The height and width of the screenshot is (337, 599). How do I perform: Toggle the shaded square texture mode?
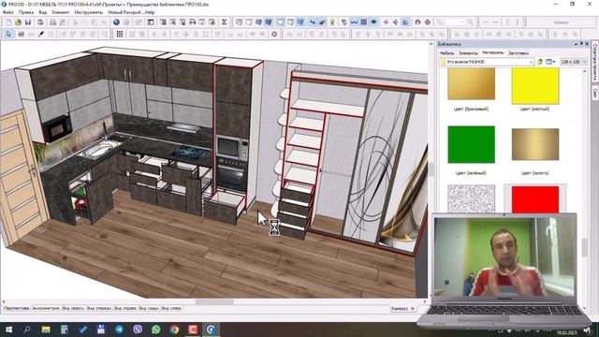(x=364, y=22)
